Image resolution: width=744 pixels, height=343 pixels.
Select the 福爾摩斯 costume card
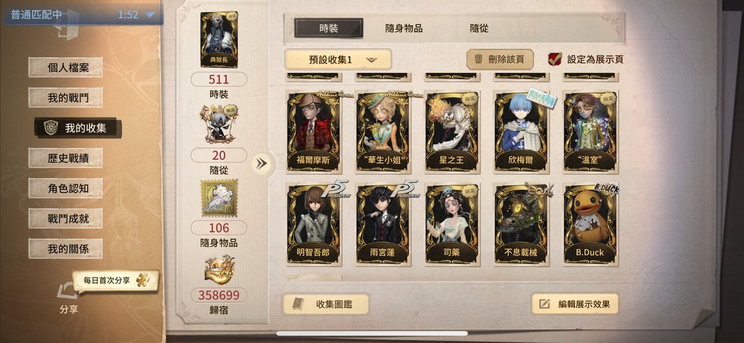[x=314, y=131]
